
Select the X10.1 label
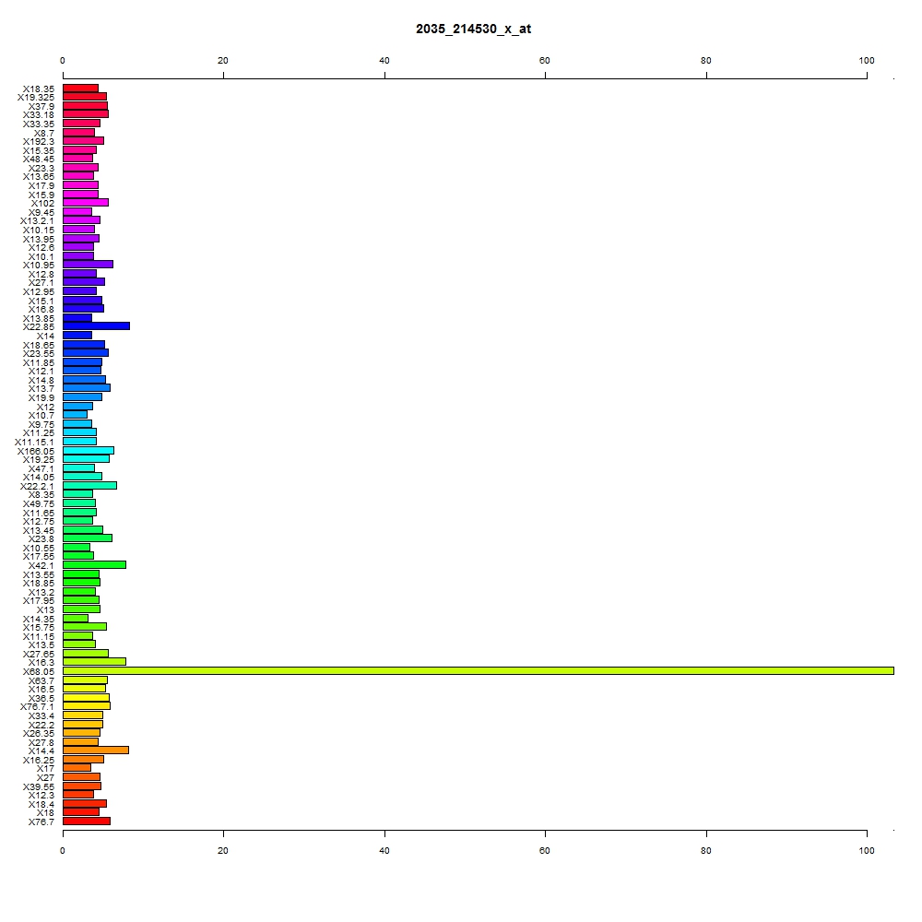pos(41,256)
